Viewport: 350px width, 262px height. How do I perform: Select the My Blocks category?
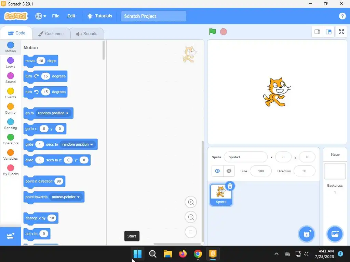pos(11,170)
